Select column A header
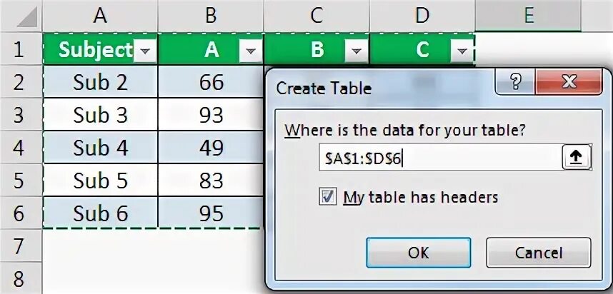Image resolution: width=613 pixels, height=294 pixels. pos(100,16)
